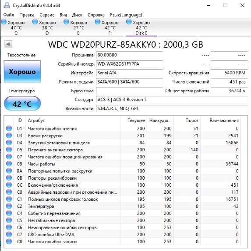Click the transfer mode SATA/600 | SATA/600 field

pos(129,82)
